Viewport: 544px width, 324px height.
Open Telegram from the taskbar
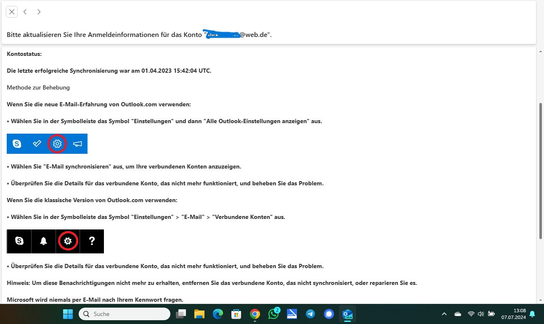(x=310, y=314)
